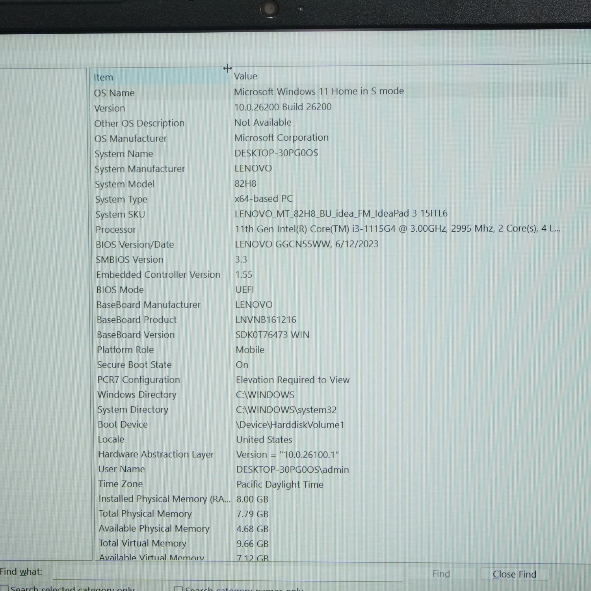Image resolution: width=591 pixels, height=591 pixels.
Task: Click the Mobile value
Action: tap(250, 349)
